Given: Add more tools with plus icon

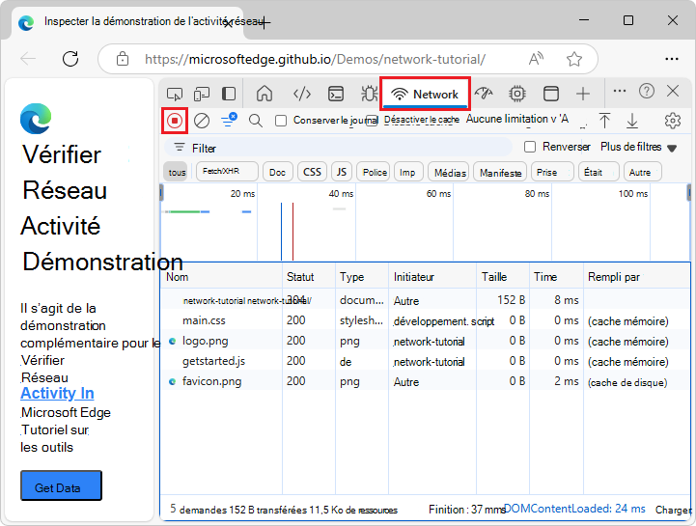Looking at the screenshot, I should point(583,94).
